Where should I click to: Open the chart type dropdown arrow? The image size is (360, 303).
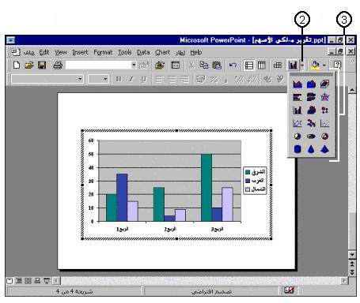coord(302,65)
